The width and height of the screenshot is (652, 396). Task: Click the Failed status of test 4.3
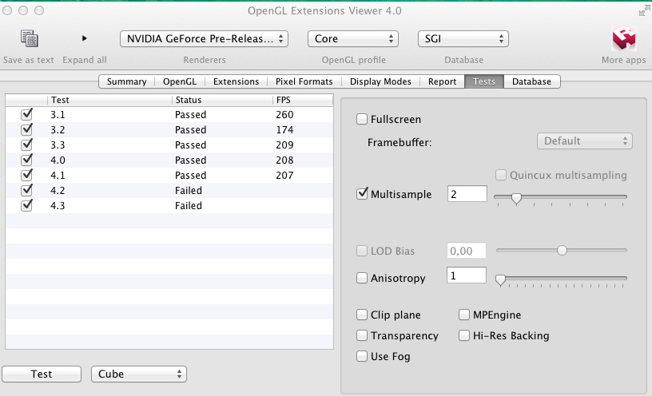tap(189, 206)
